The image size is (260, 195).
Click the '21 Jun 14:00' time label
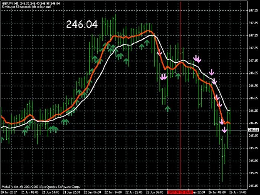[51, 193]
